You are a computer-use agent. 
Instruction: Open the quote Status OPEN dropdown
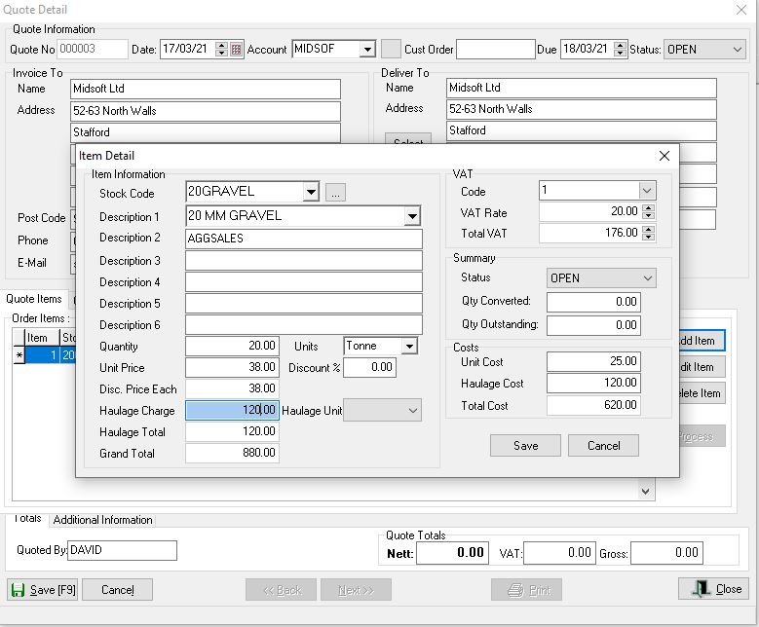point(704,50)
